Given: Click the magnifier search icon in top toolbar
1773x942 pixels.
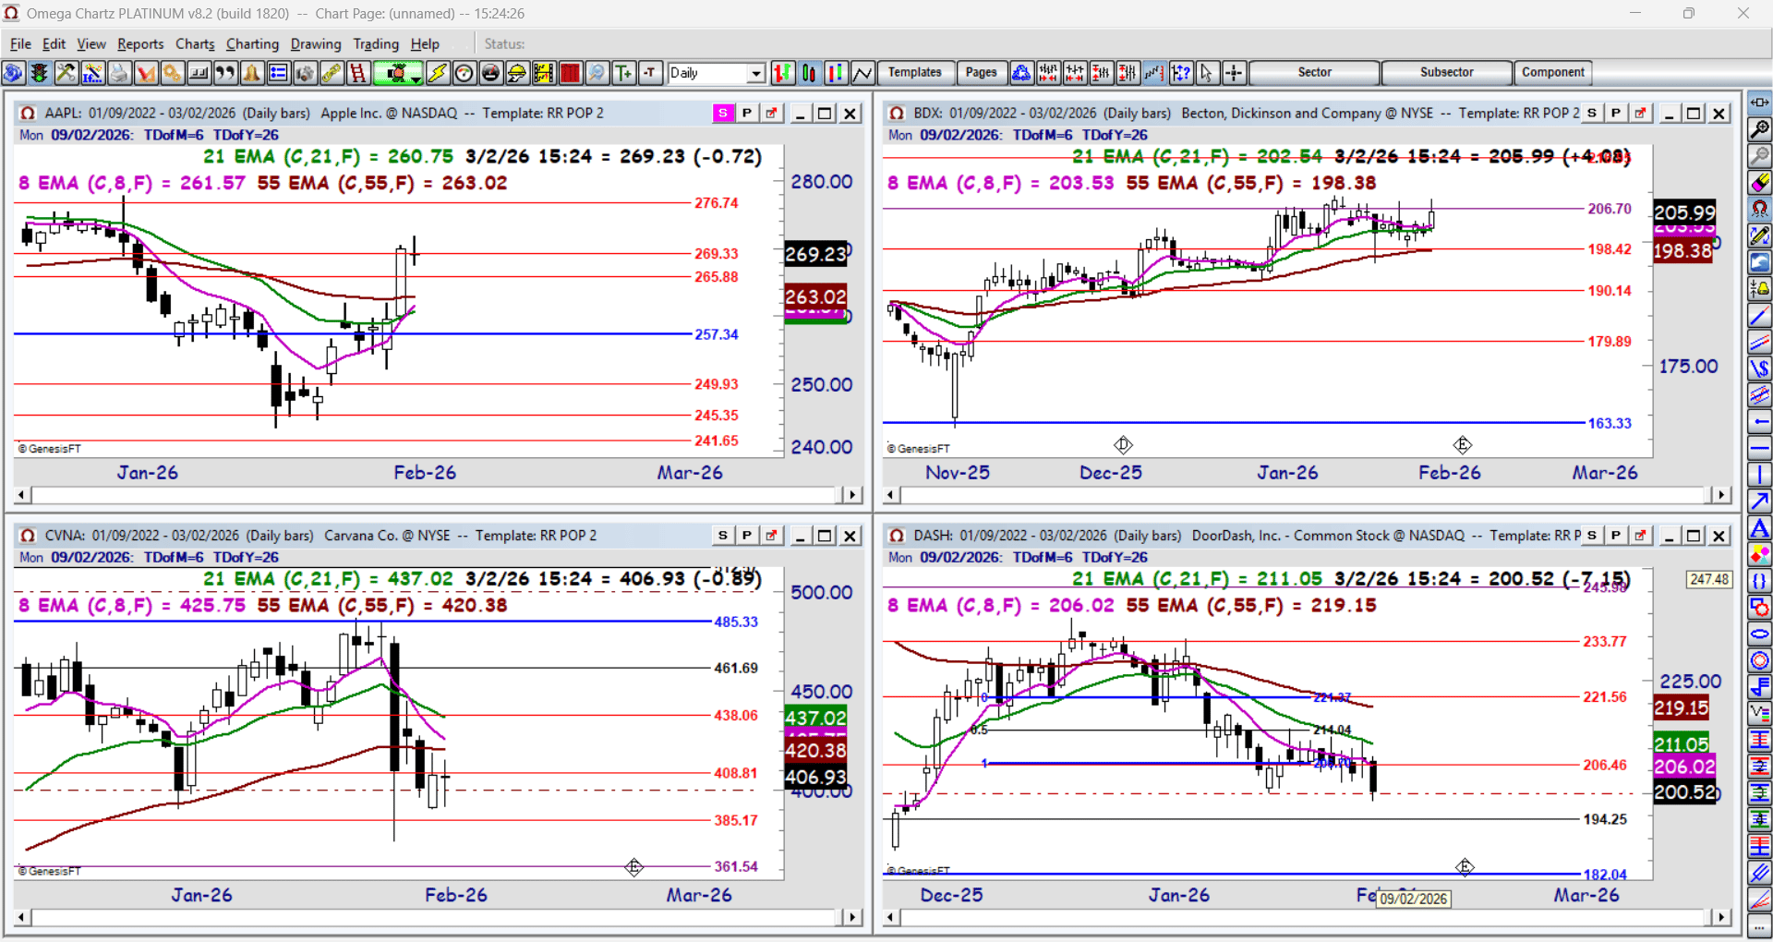Looking at the screenshot, I should 597,73.
